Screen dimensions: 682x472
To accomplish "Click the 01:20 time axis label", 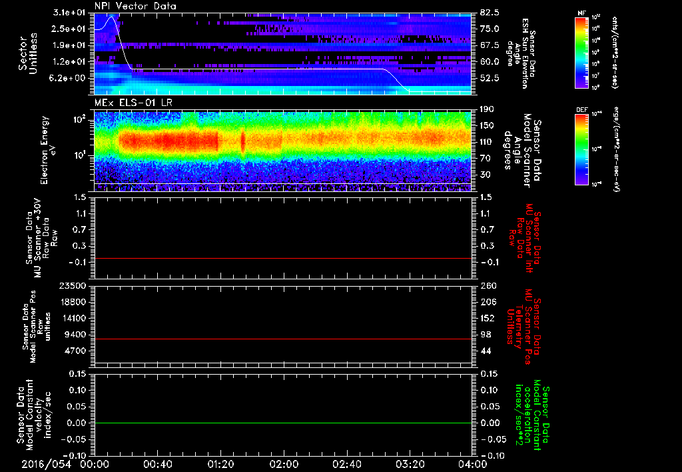I will pyautogui.click(x=220, y=464).
